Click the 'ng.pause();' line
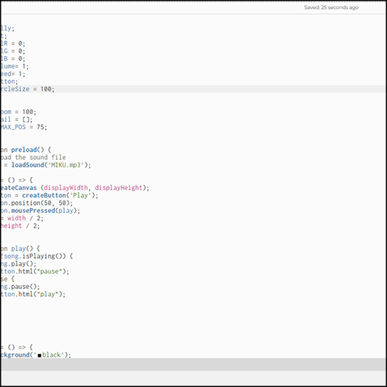The height and width of the screenshot is (387, 387). (x=20, y=287)
